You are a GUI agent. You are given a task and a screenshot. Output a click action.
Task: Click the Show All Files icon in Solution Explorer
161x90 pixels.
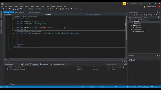pyautogui.click(x=151, y=15)
